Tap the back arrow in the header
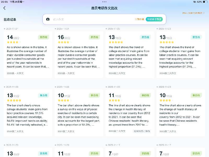209x157 pixels. [x=4, y=8]
